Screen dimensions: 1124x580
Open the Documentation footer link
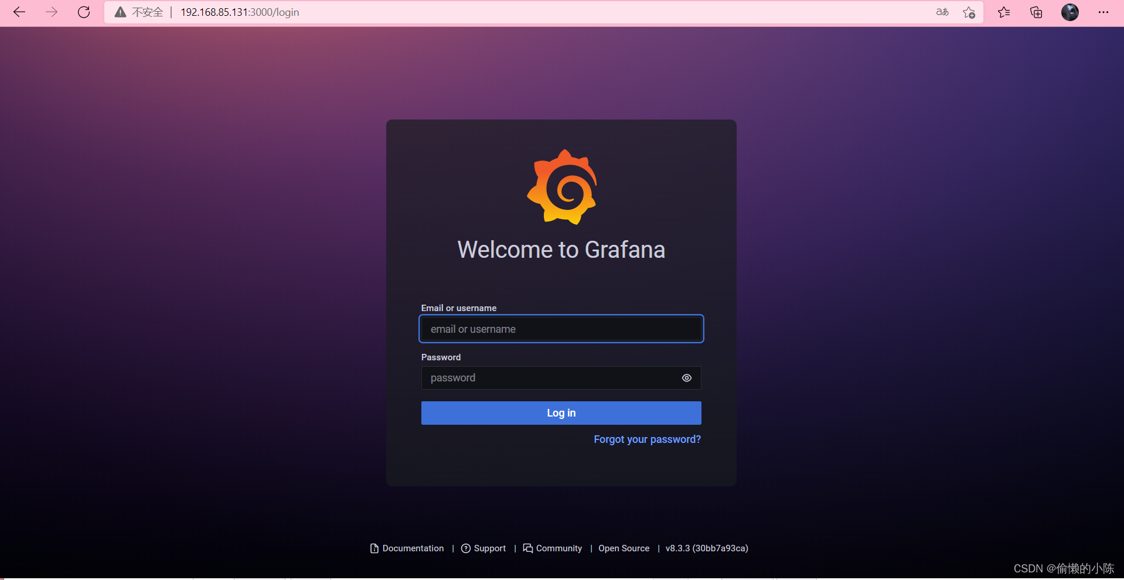pyautogui.click(x=407, y=548)
